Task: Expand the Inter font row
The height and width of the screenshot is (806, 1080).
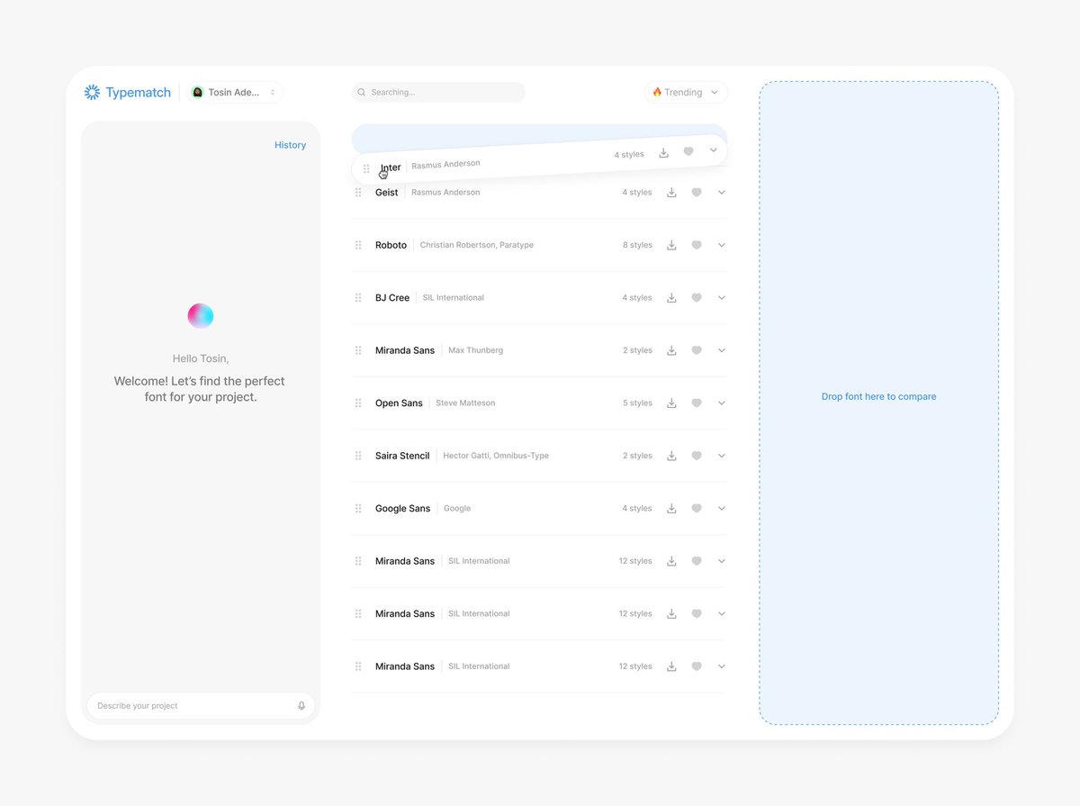Action: [714, 150]
